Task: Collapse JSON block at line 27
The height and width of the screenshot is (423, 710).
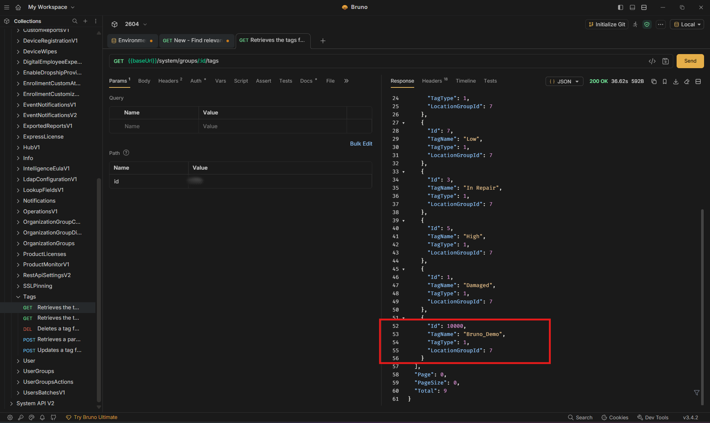Action: pyautogui.click(x=403, y=123)
